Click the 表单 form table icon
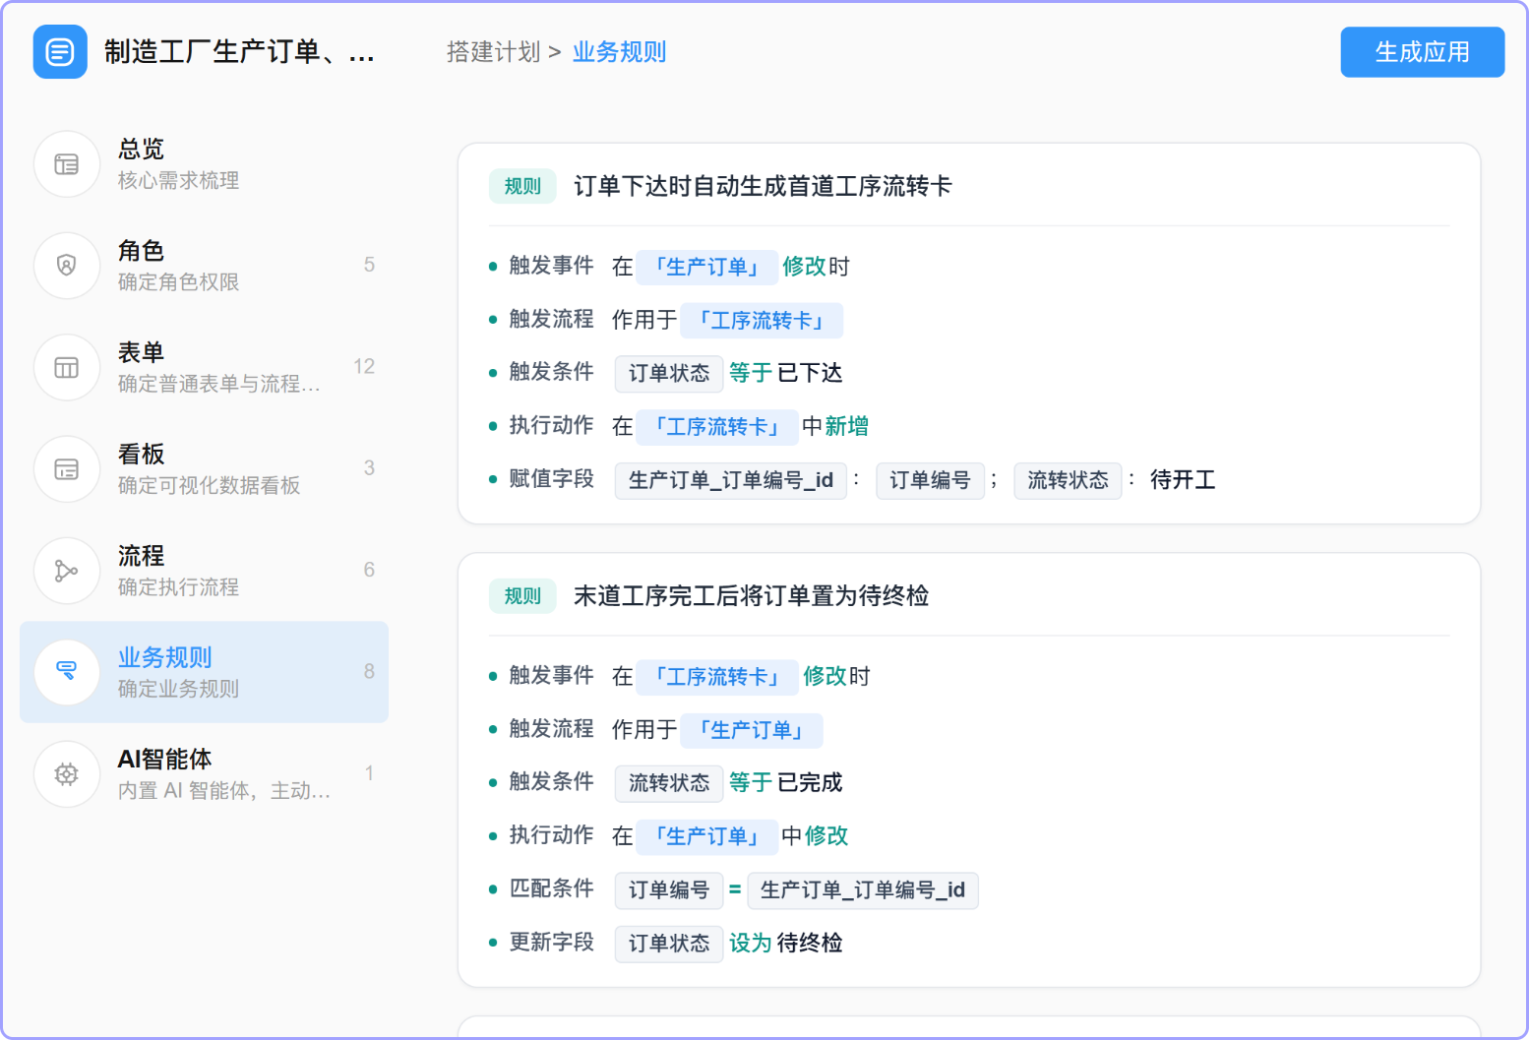The height and width of the screenshot is (1040, 1529). (67, 368)
